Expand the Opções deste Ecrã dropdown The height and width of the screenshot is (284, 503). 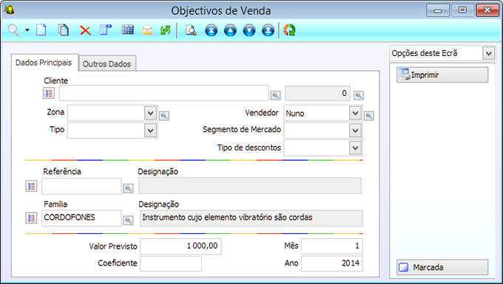[488, 53]
